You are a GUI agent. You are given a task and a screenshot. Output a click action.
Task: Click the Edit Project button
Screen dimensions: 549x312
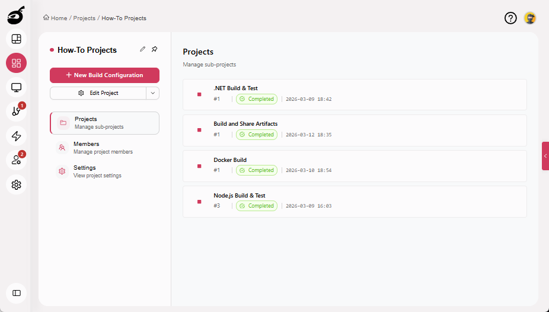98,93
